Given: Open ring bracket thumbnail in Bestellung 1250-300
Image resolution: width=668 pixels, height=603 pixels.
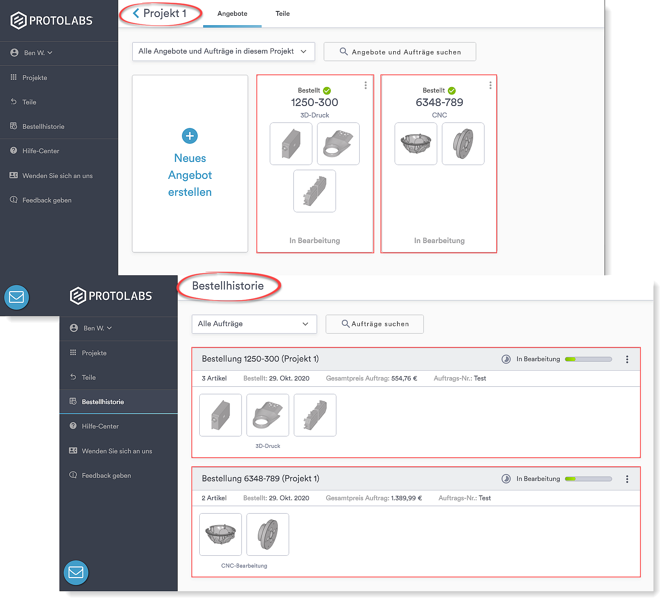Looking at the screenshot, I should pos(268,415).
